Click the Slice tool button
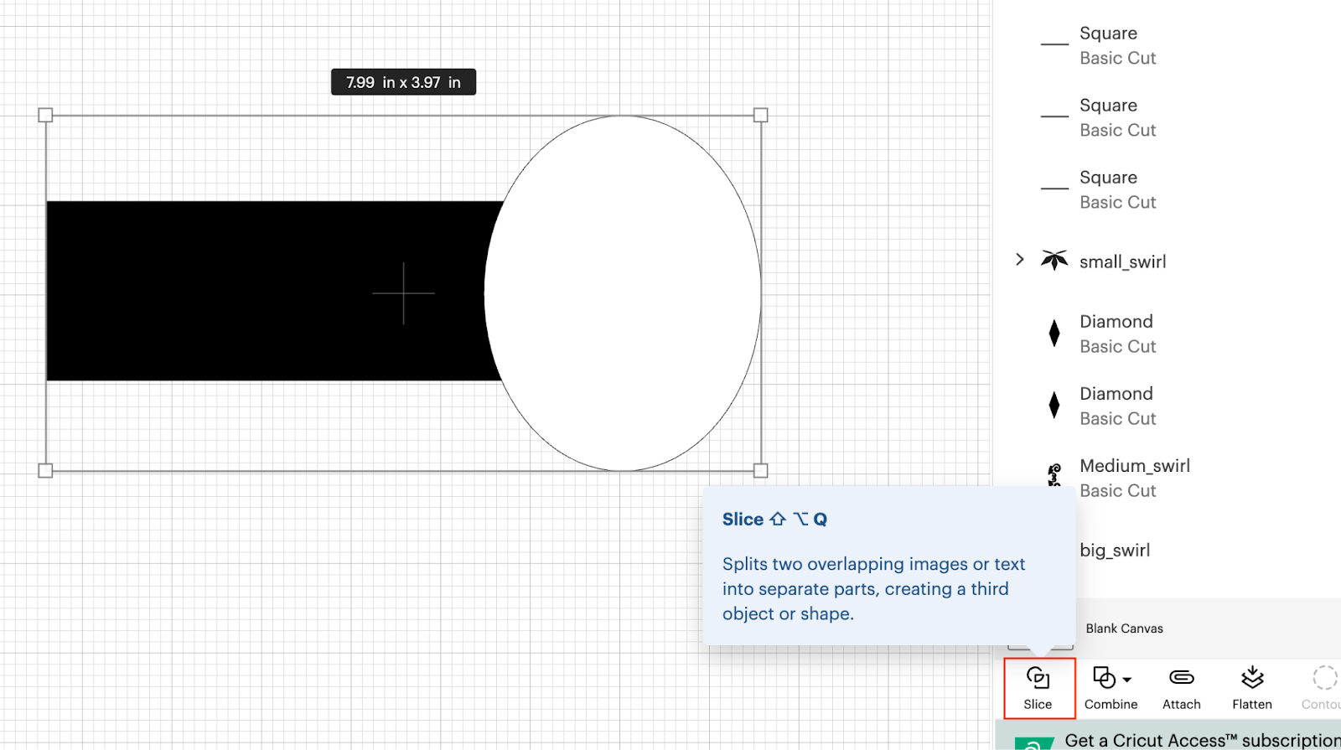Viewport: 1341px width, 750px height. (1038, 689)
